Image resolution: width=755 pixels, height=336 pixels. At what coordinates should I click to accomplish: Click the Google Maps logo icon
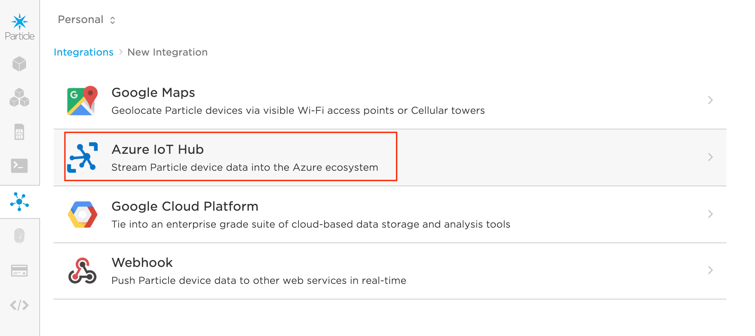pyautogui.click(x=82, y=101)
